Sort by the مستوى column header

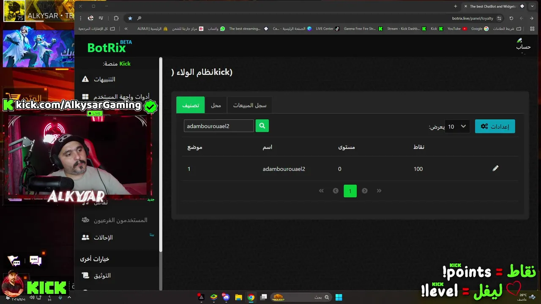347,147
